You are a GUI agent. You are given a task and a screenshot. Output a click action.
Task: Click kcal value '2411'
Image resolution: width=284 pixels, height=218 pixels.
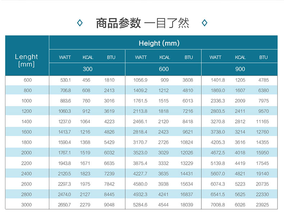click(x=240, y=111)
